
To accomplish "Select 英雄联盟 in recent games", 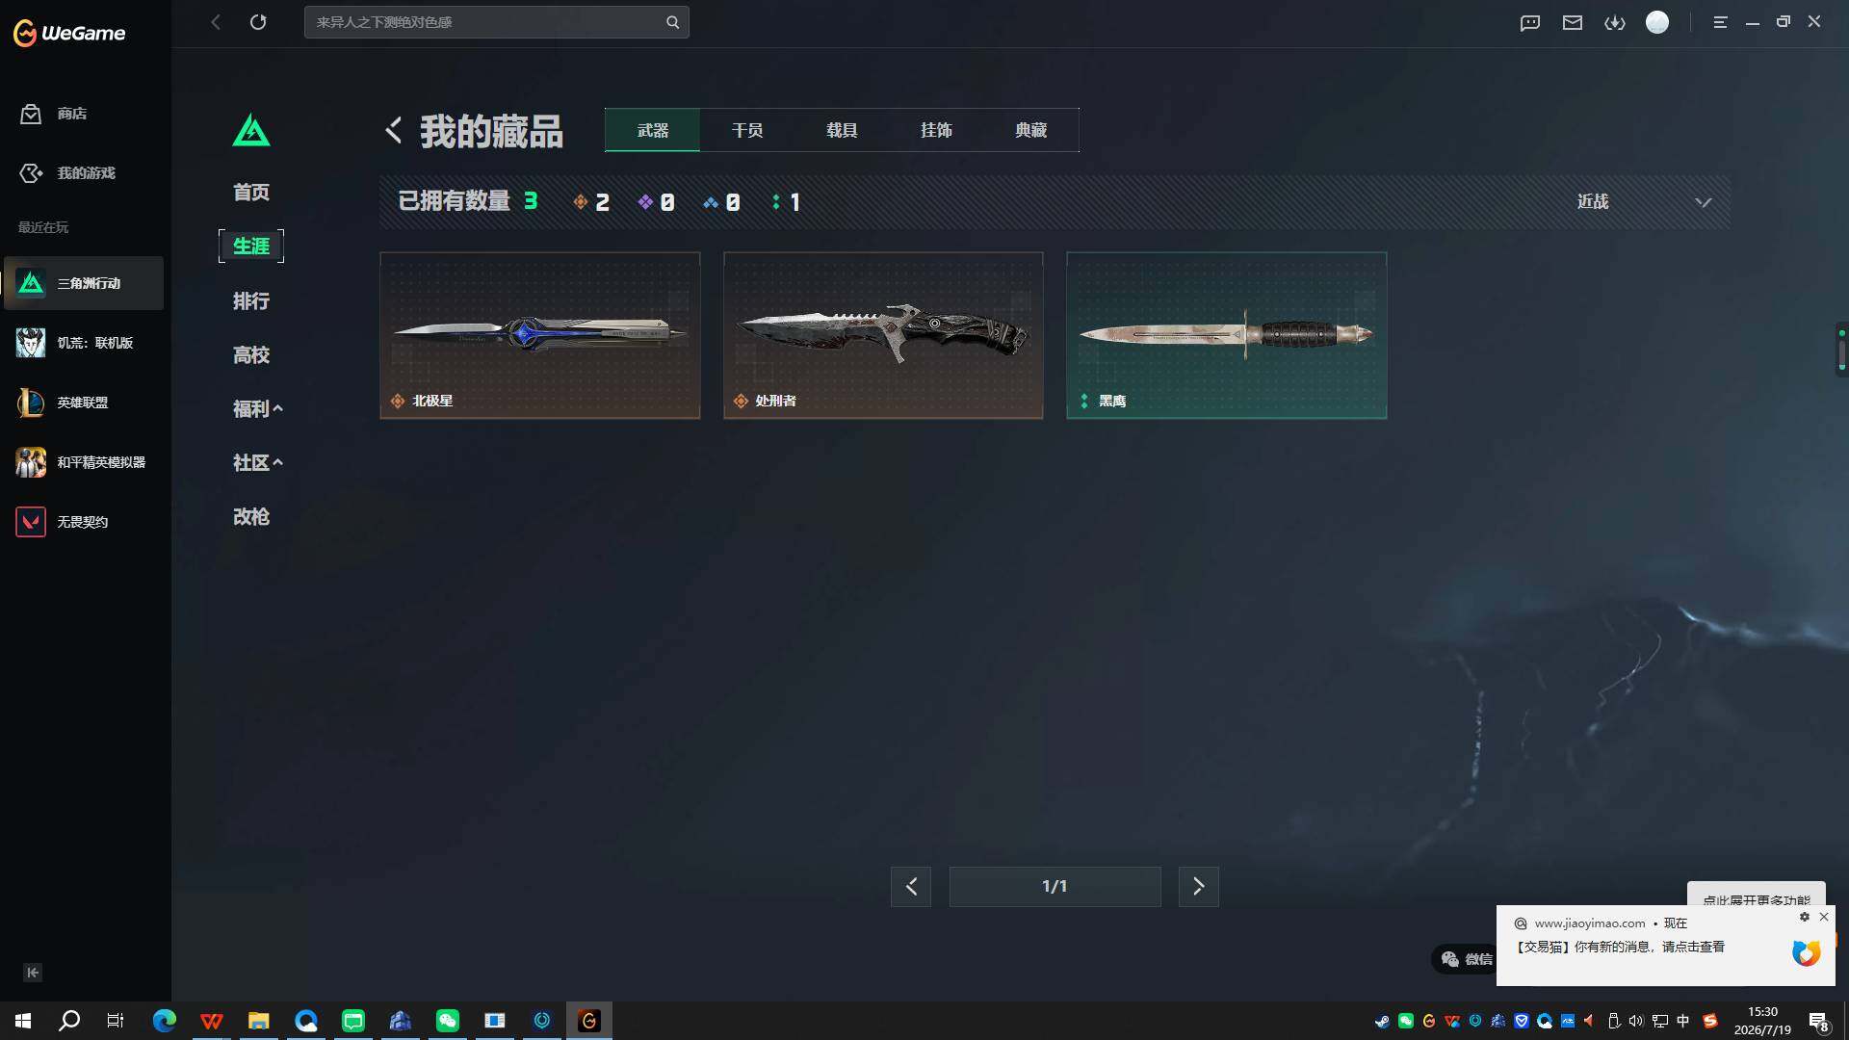I will tap(84, 403).
